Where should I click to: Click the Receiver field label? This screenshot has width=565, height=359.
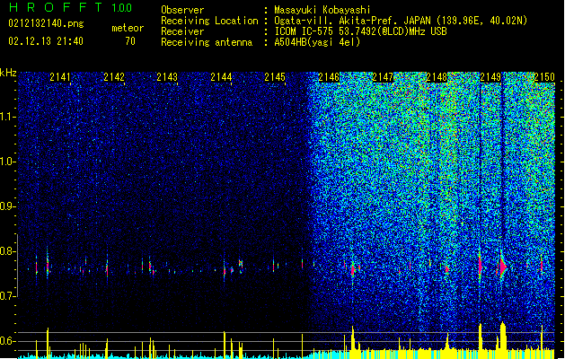[x=182, y=31]
